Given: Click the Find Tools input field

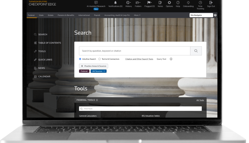Looking at the screenshot, I should tap(140, 109).
